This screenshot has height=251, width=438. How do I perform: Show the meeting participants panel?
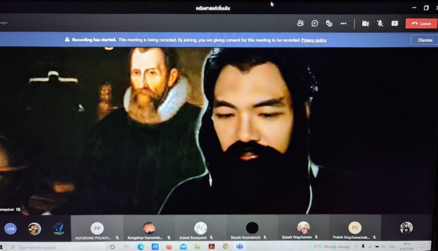pos(300,23)
